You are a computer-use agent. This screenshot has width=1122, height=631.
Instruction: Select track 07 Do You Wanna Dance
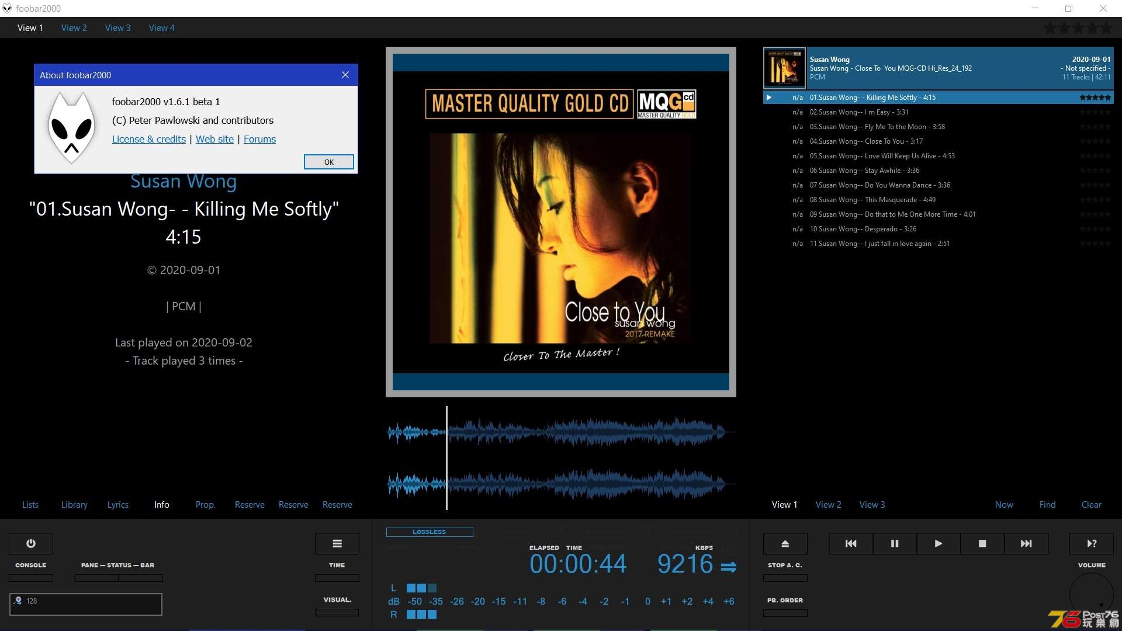[939, 185]
